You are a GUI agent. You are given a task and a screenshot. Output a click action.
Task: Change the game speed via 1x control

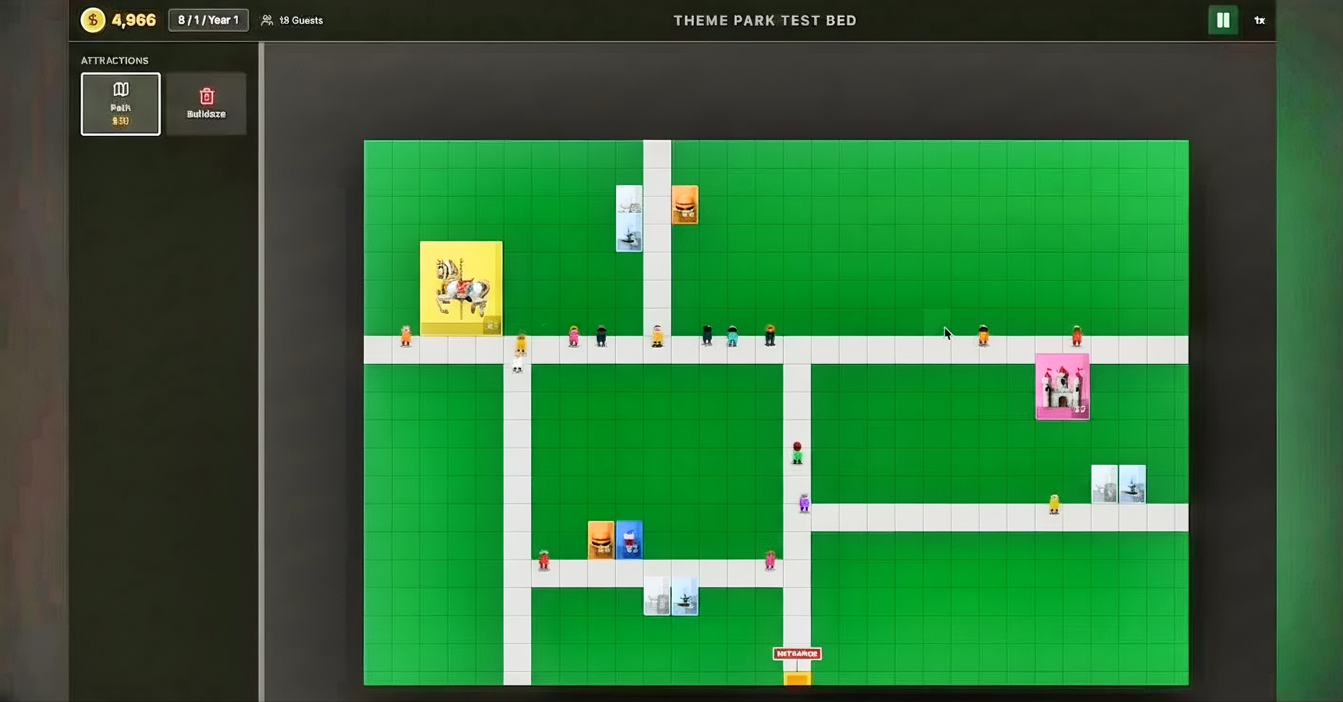coord(1260,21)
